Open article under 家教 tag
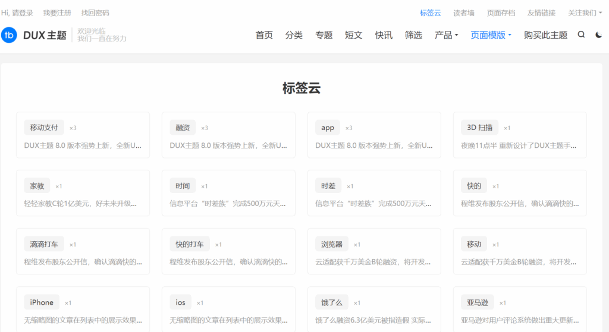 pos(83,203)
